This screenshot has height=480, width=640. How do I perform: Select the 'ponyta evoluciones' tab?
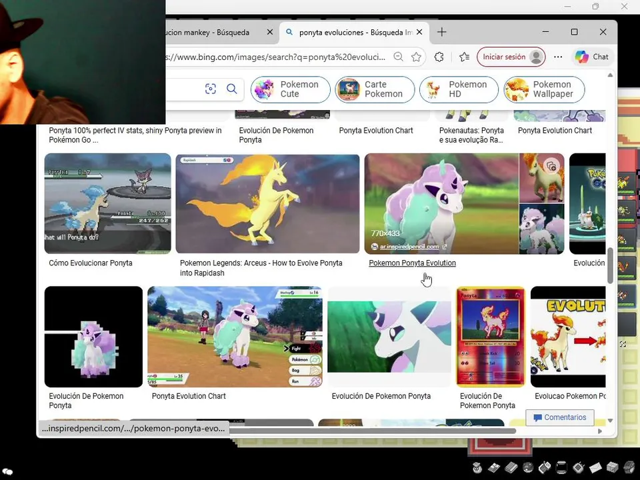354,32
